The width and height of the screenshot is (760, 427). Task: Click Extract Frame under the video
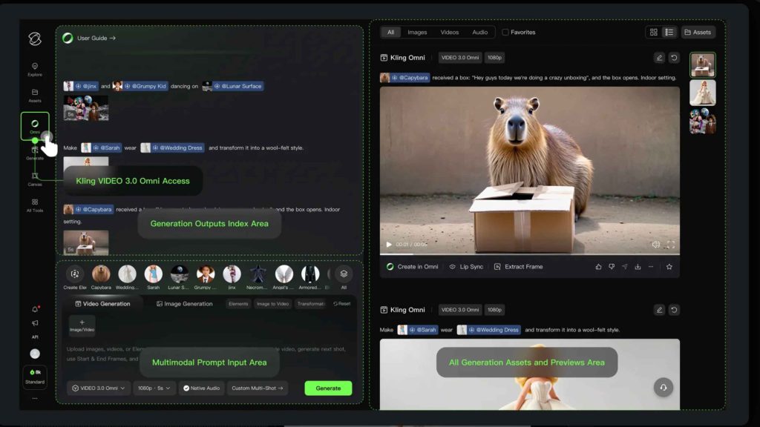point(518,267)
